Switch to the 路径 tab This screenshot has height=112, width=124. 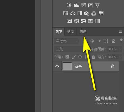pyautogui.click(x=83, y=32)
